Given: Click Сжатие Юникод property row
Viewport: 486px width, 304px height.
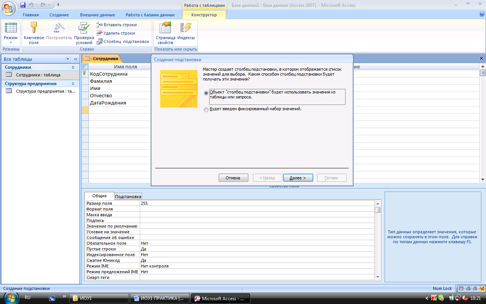Looking at the screenshot, I should click(230, 260).
